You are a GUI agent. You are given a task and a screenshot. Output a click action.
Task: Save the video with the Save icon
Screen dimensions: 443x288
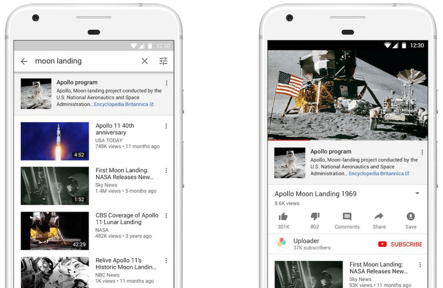pyautogui.click(x=411, y=216)
